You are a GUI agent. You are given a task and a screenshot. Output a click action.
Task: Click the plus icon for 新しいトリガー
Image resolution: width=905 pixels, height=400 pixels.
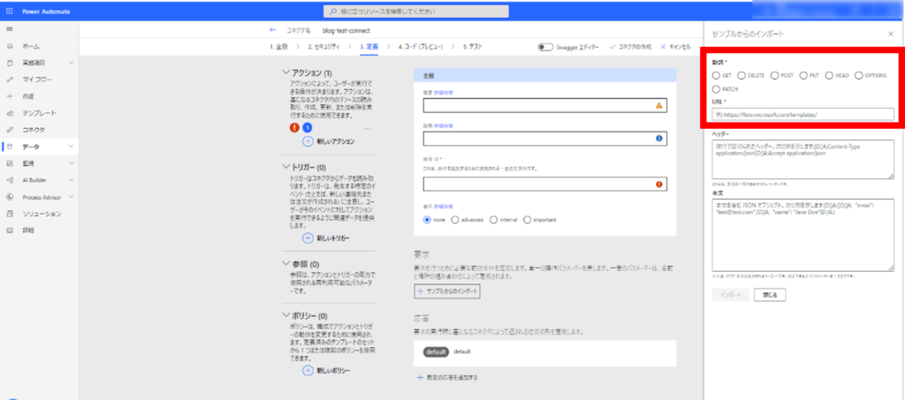pyautogui.click(x=308, y=238)
